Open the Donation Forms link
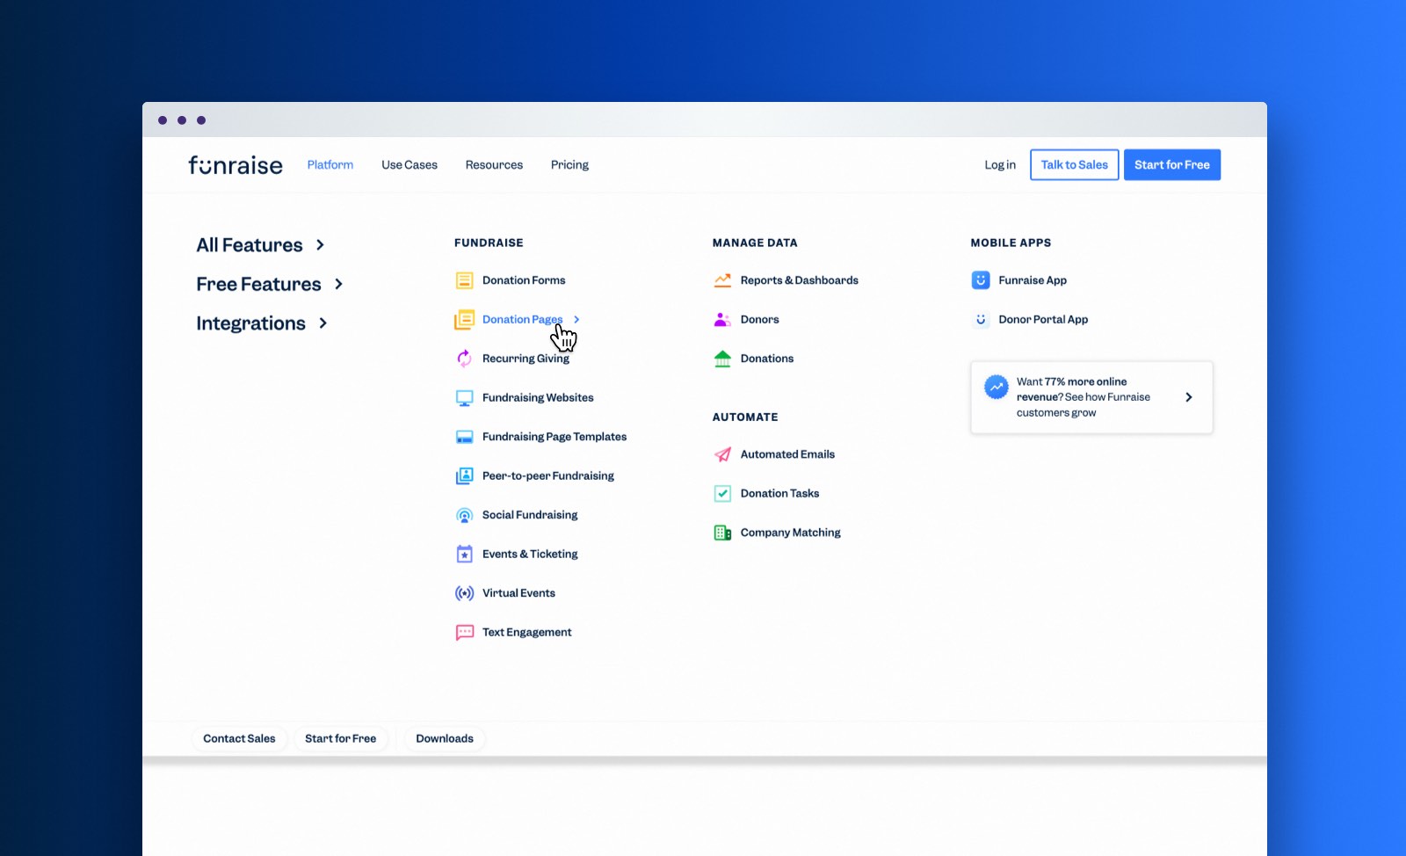Screen dimensions: 1406x856 [524, 280]
